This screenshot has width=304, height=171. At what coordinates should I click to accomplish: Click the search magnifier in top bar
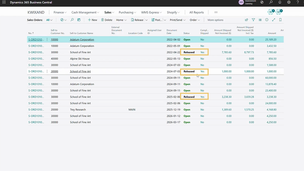coord(271,2)
